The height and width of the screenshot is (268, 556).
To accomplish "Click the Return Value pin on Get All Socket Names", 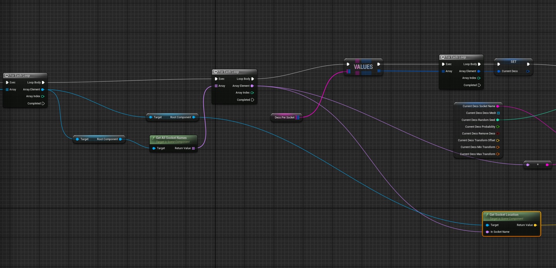I will coord(193,148).
